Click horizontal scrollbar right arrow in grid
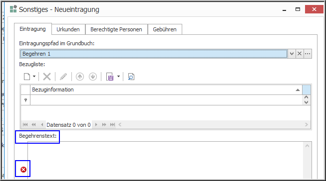This screenshot has height=181, width=326. click(x=306, y=124)
